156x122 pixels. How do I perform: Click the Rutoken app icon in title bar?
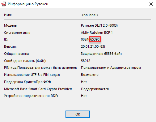tap(3, 4)
